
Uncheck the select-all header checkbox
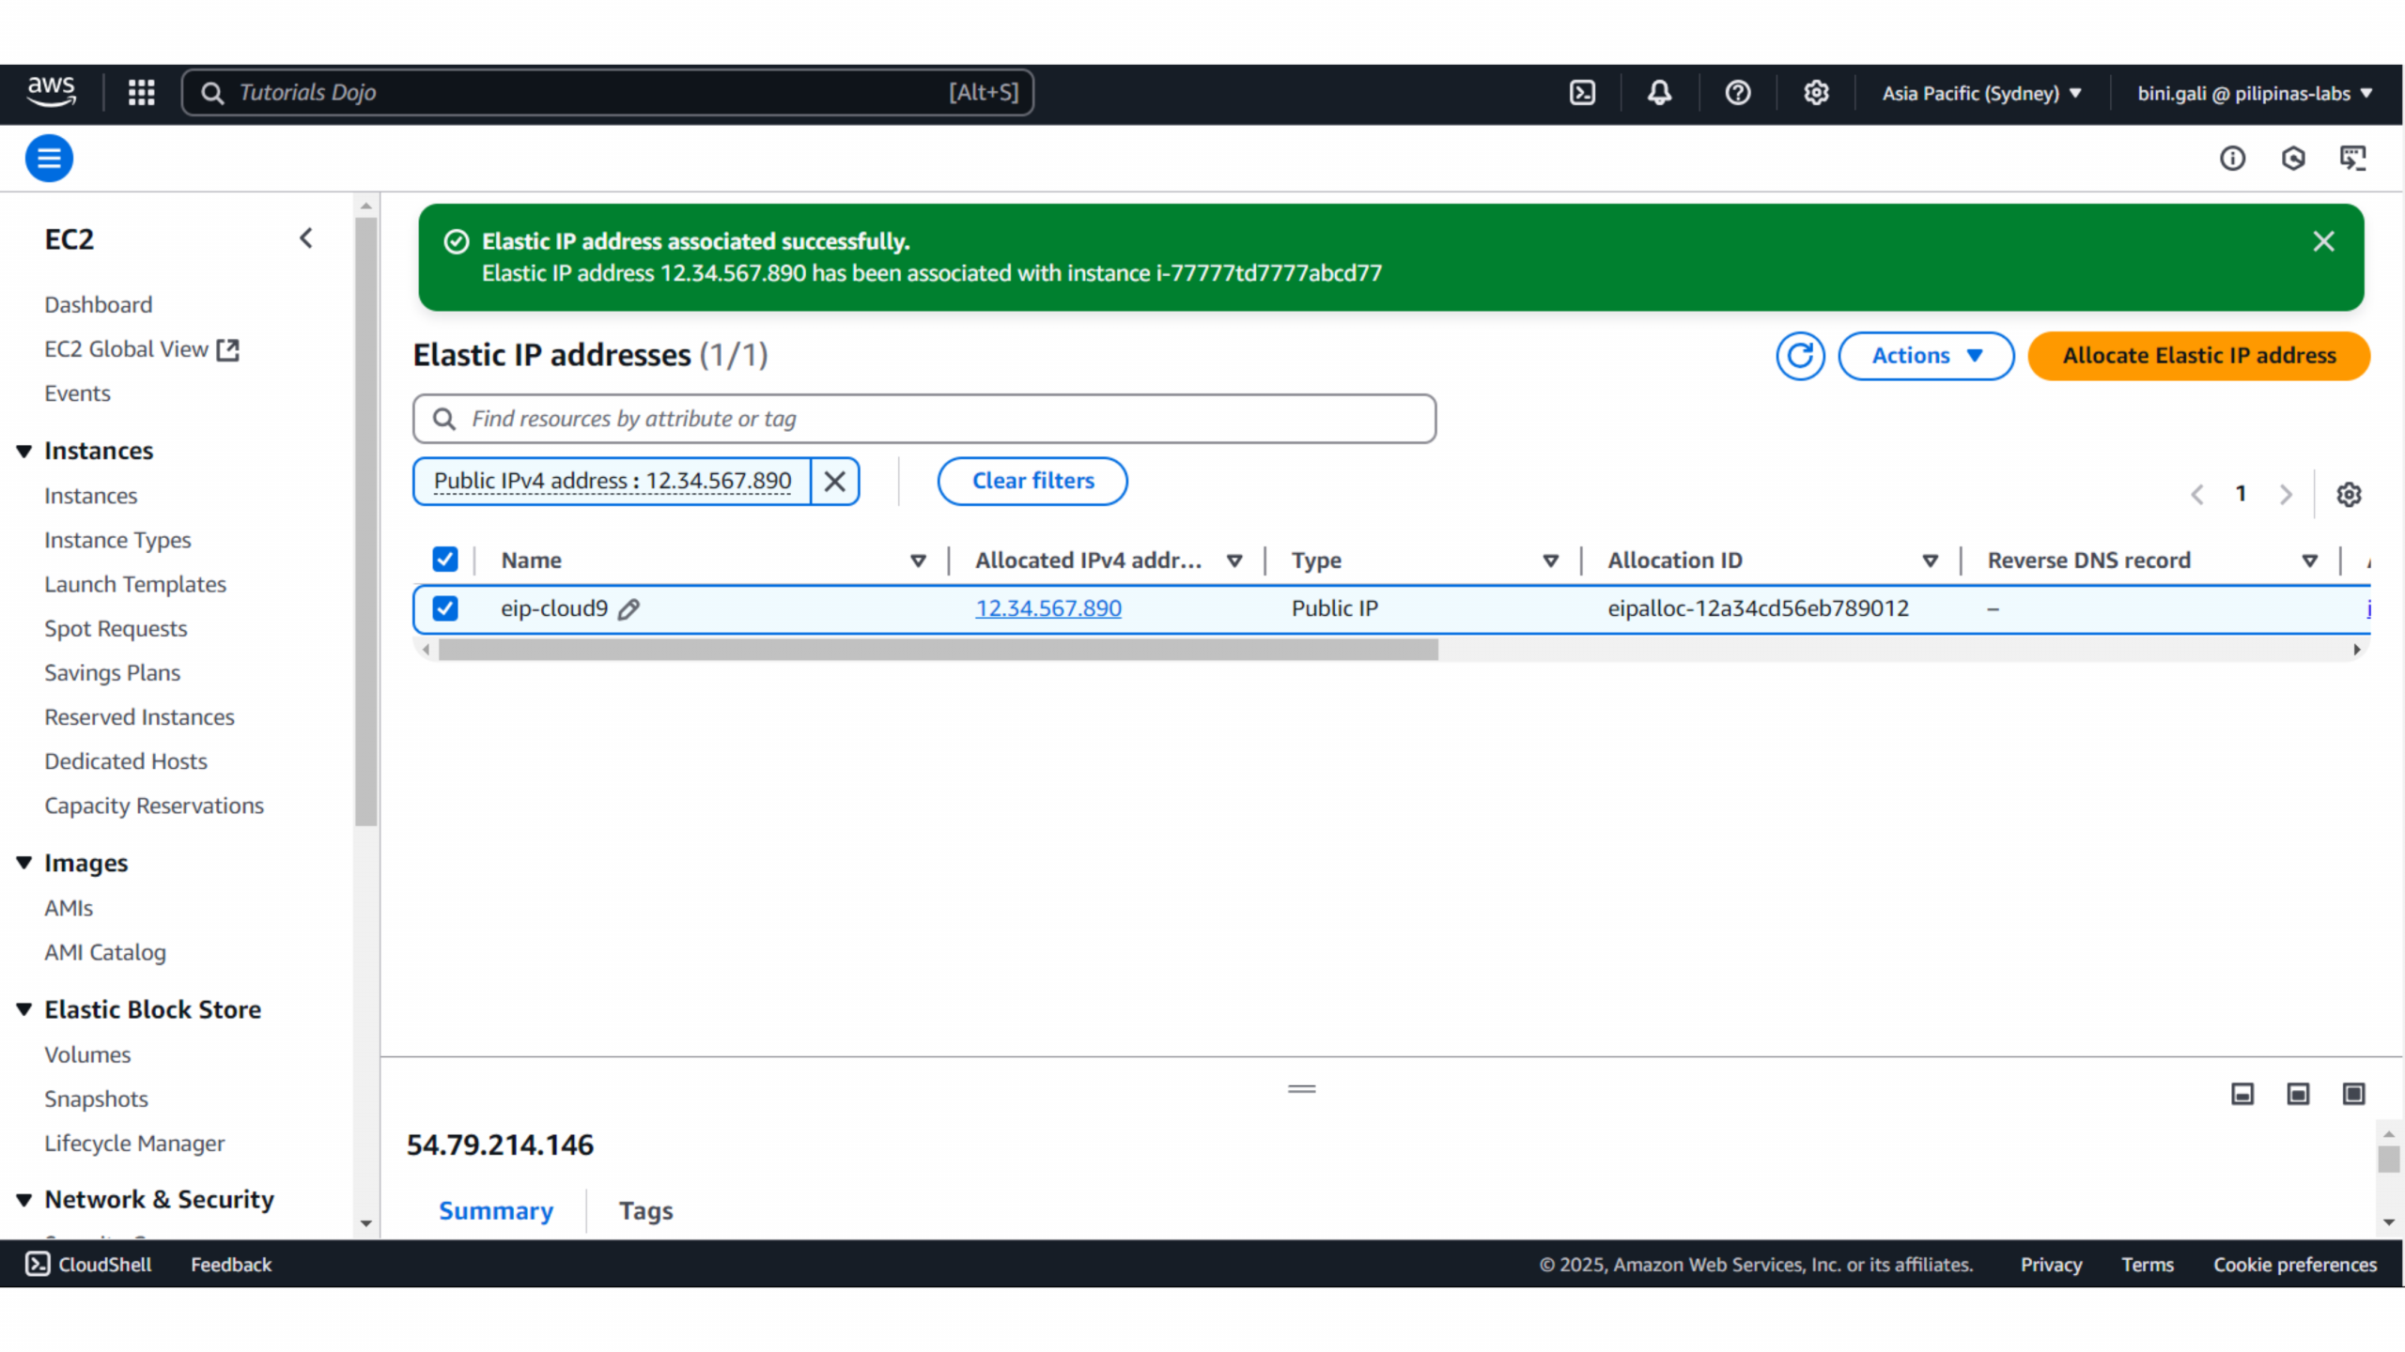click(445, 560)
